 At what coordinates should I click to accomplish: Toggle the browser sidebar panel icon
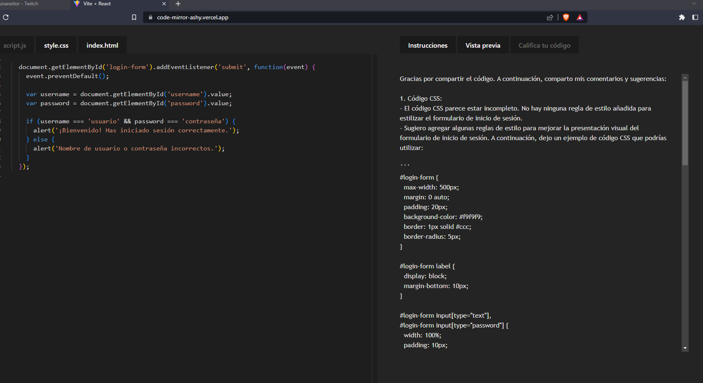[695, 17]
